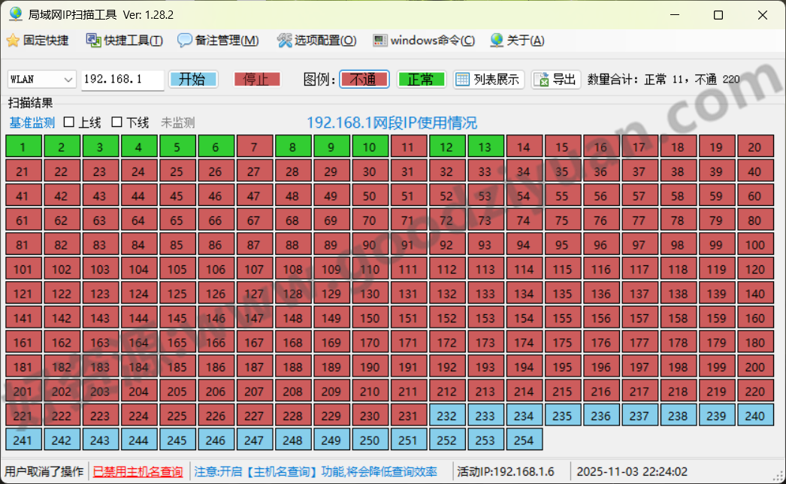Image resolution: width=786 pixels, height=484 pixels.
Task: Click 停止 to stop scanning
Action: click(258, 79)
